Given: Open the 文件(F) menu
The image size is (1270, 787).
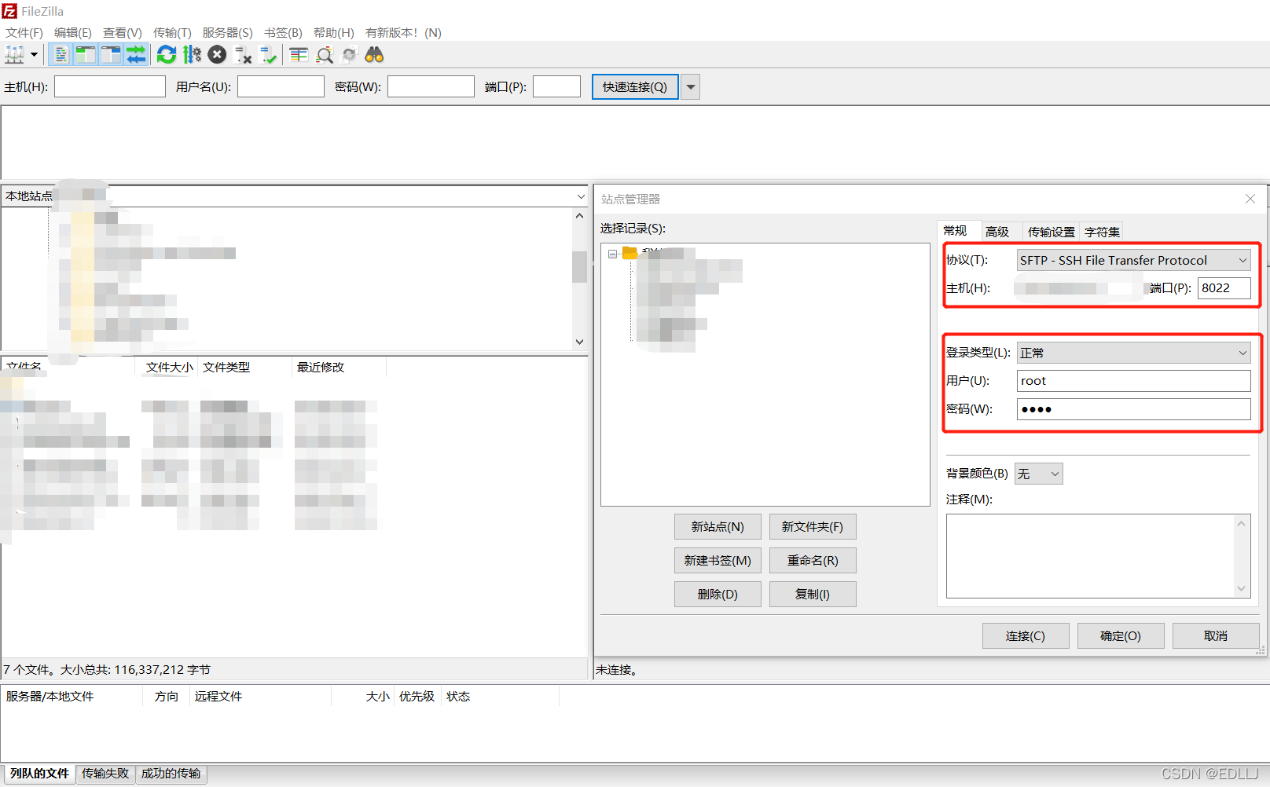Looking at the screenshot, I should coord(24,32).
